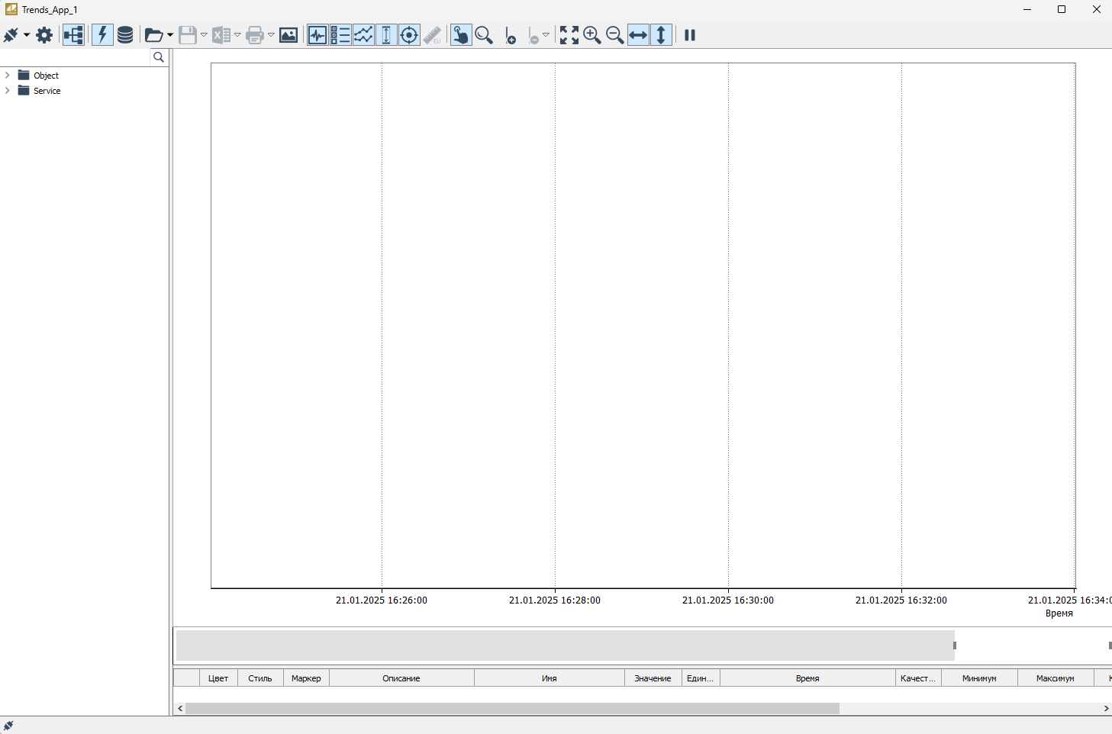Open the dropdown arrow next to folder icon
The image size is (1112, 734).
[x=170, y=35]
